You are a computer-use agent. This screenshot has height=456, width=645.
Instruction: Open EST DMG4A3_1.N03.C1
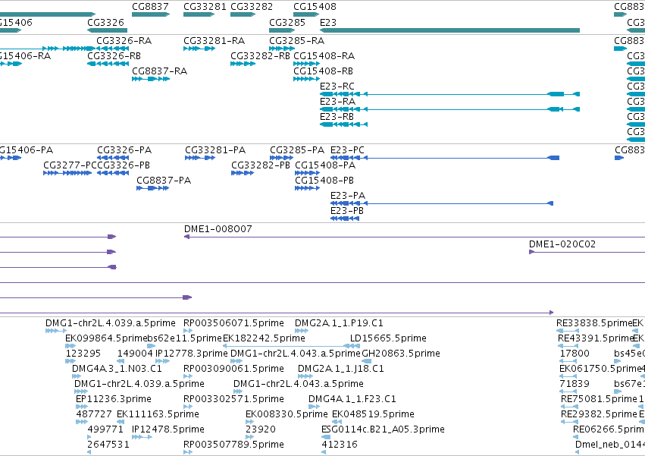click(x=77, y=376)
